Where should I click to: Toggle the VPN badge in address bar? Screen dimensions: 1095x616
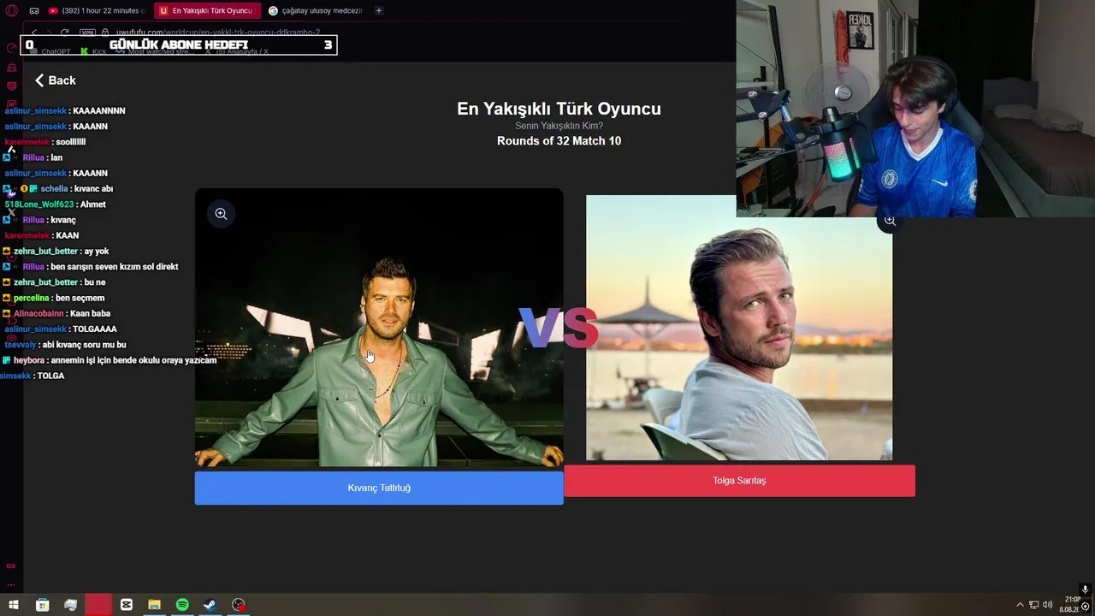pyautogui.click(x=87, y=33)
